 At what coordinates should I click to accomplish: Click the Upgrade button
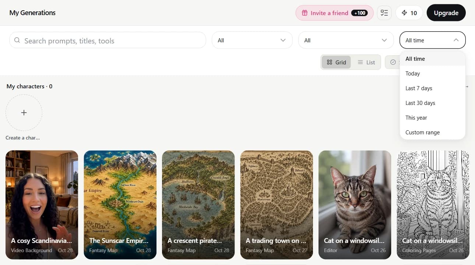[446, 13]
